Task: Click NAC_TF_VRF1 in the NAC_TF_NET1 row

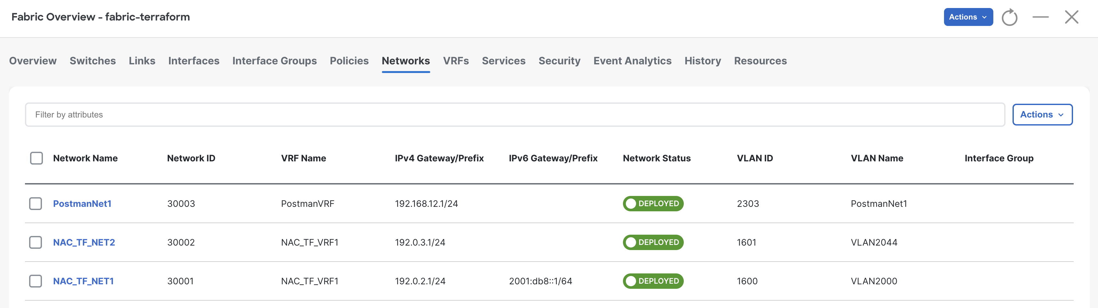Action: (x=310, y=281)
